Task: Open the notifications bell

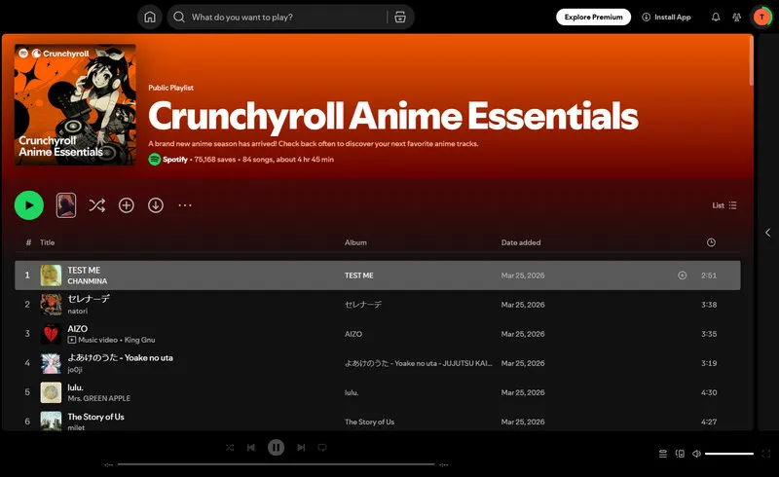Action: click(716, 17)
